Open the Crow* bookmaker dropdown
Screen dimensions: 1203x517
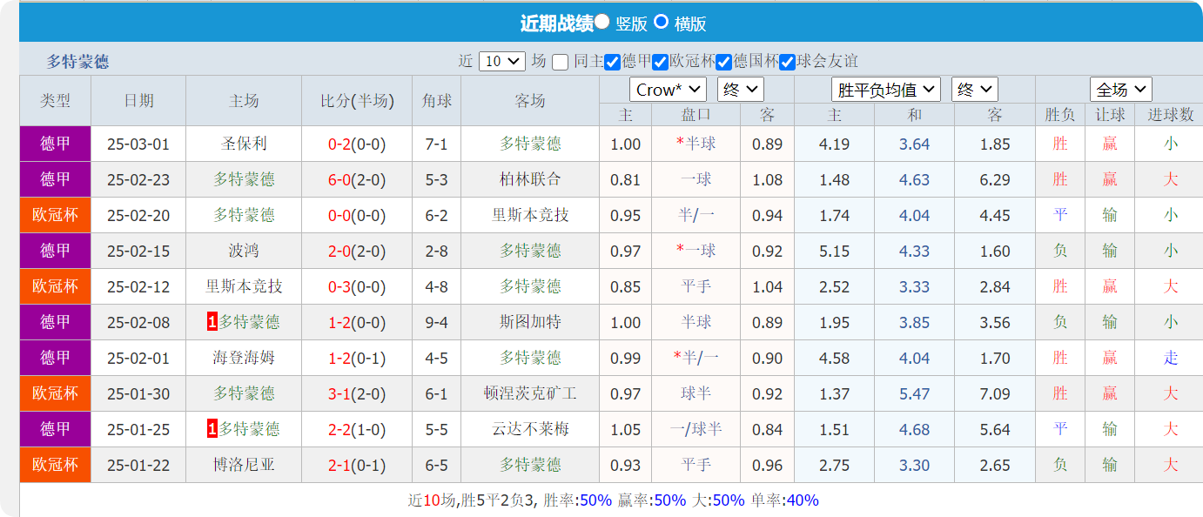click(668, 89)
